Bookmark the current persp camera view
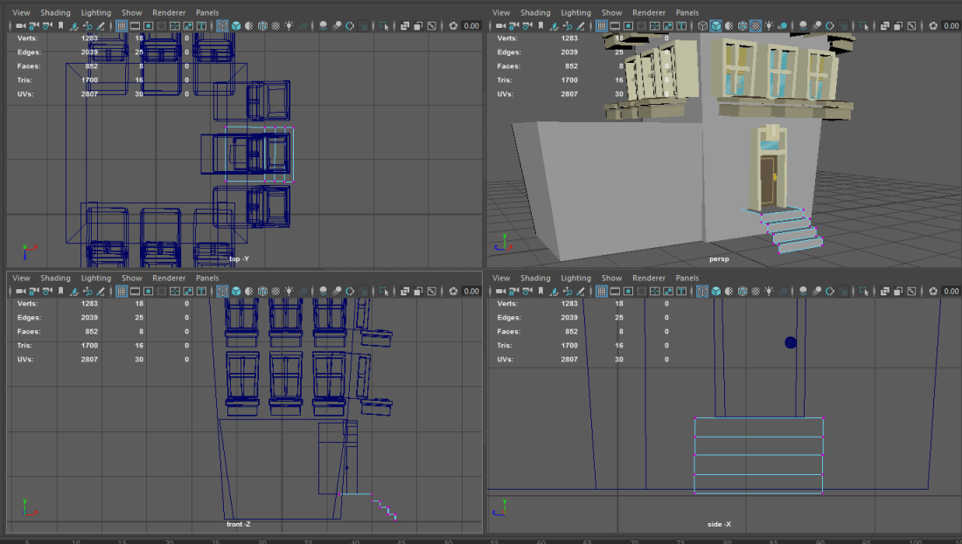Image resolution: width=962 pixels, height=544 pixels. 540,25
